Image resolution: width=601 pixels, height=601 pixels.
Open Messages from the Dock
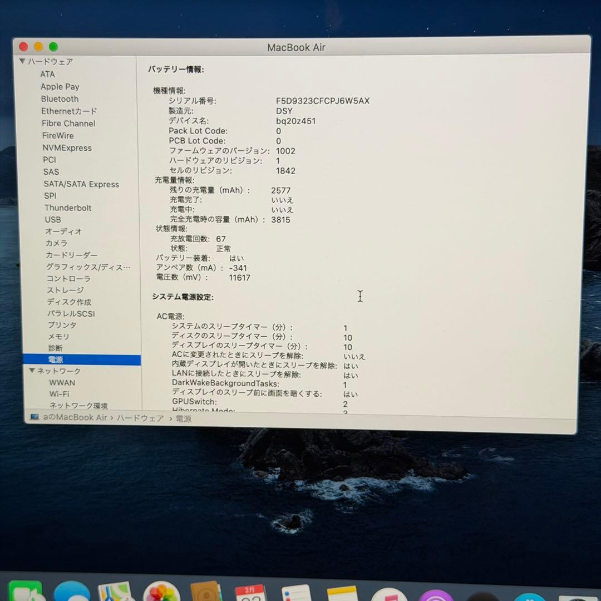(72, 591)
